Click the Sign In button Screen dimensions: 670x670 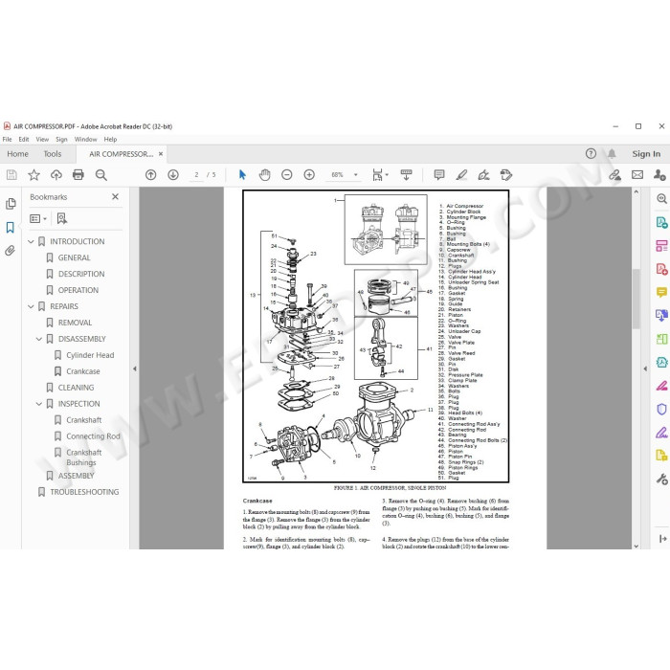646,154
